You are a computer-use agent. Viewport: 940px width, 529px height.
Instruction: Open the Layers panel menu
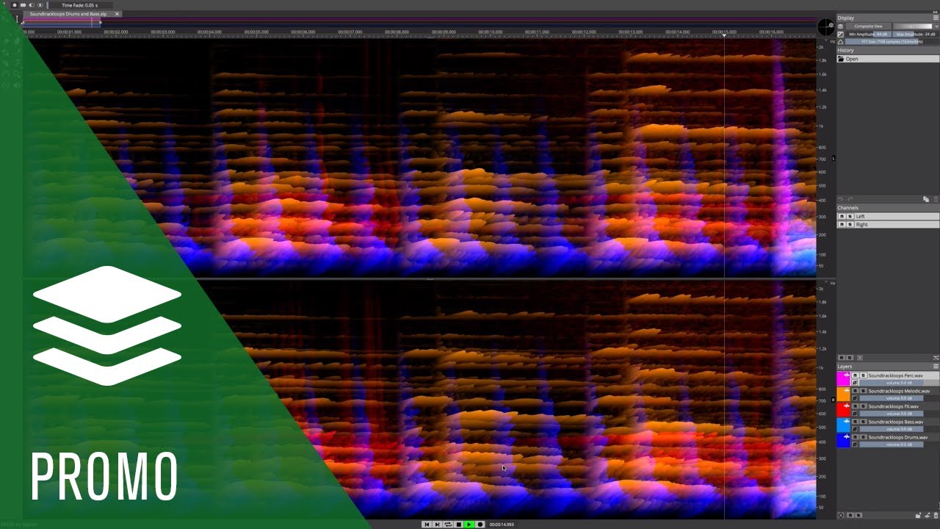click(x=936, y=366)
